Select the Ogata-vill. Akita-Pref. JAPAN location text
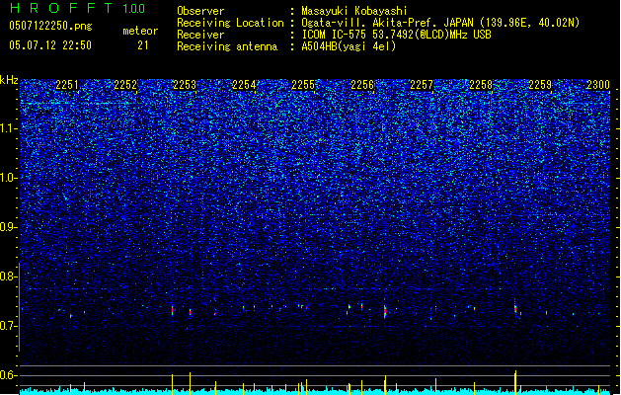 pos(440,23)
